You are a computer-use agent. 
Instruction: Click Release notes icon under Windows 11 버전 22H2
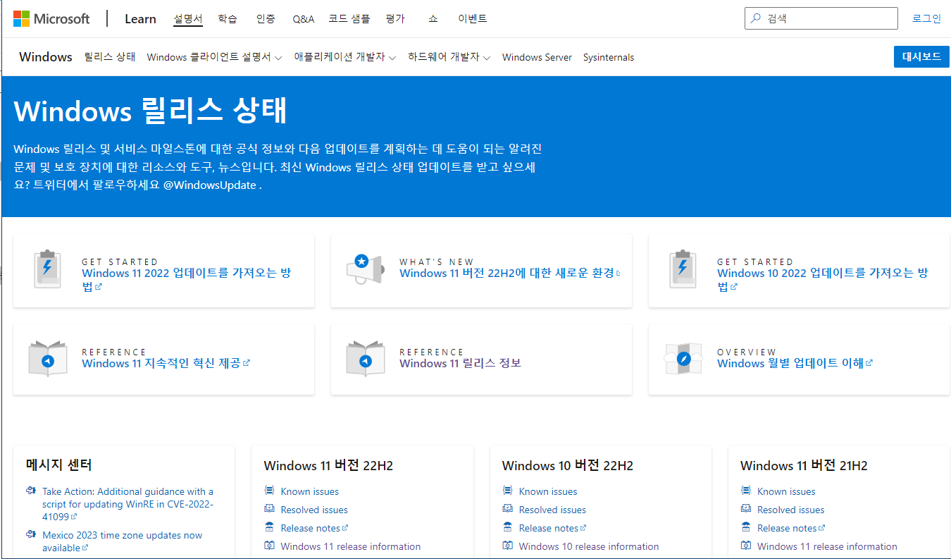click(x=269, y=527)
